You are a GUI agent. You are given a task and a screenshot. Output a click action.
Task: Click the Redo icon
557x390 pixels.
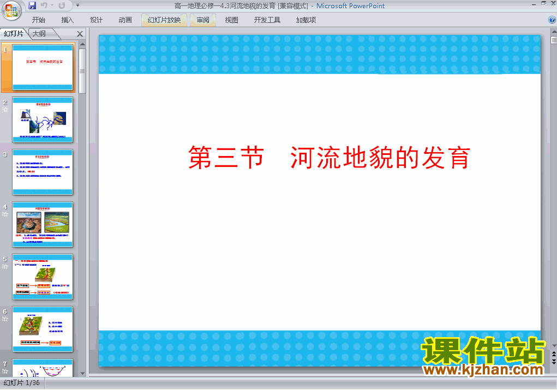tap(62, 5)
